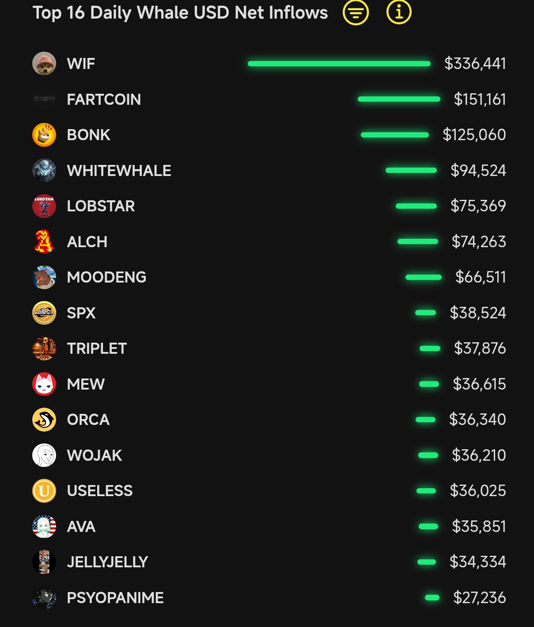Open the FARTCOIN token name
The image size is (534, 627).
pos(104,99)
